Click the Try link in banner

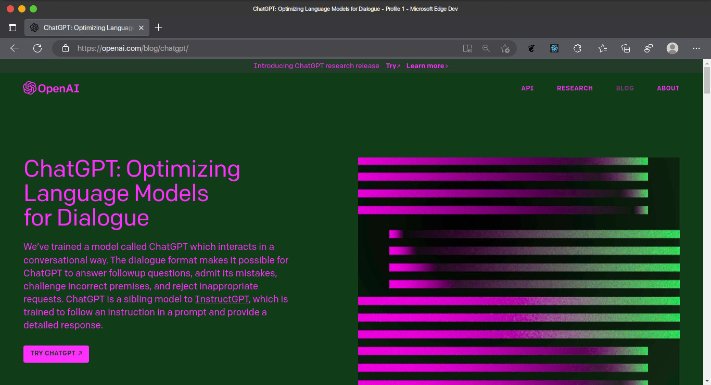pos(393,66)
